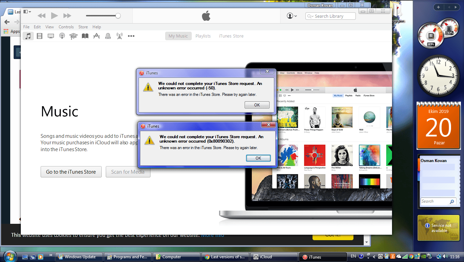Open the Apps library icon

97,36
